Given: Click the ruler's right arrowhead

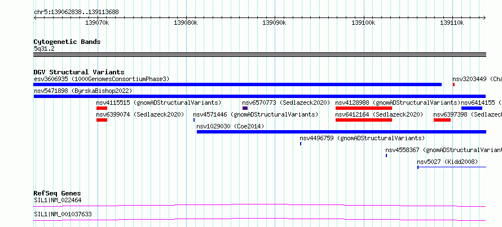Looking at the screenshot, I should [485, 18].
